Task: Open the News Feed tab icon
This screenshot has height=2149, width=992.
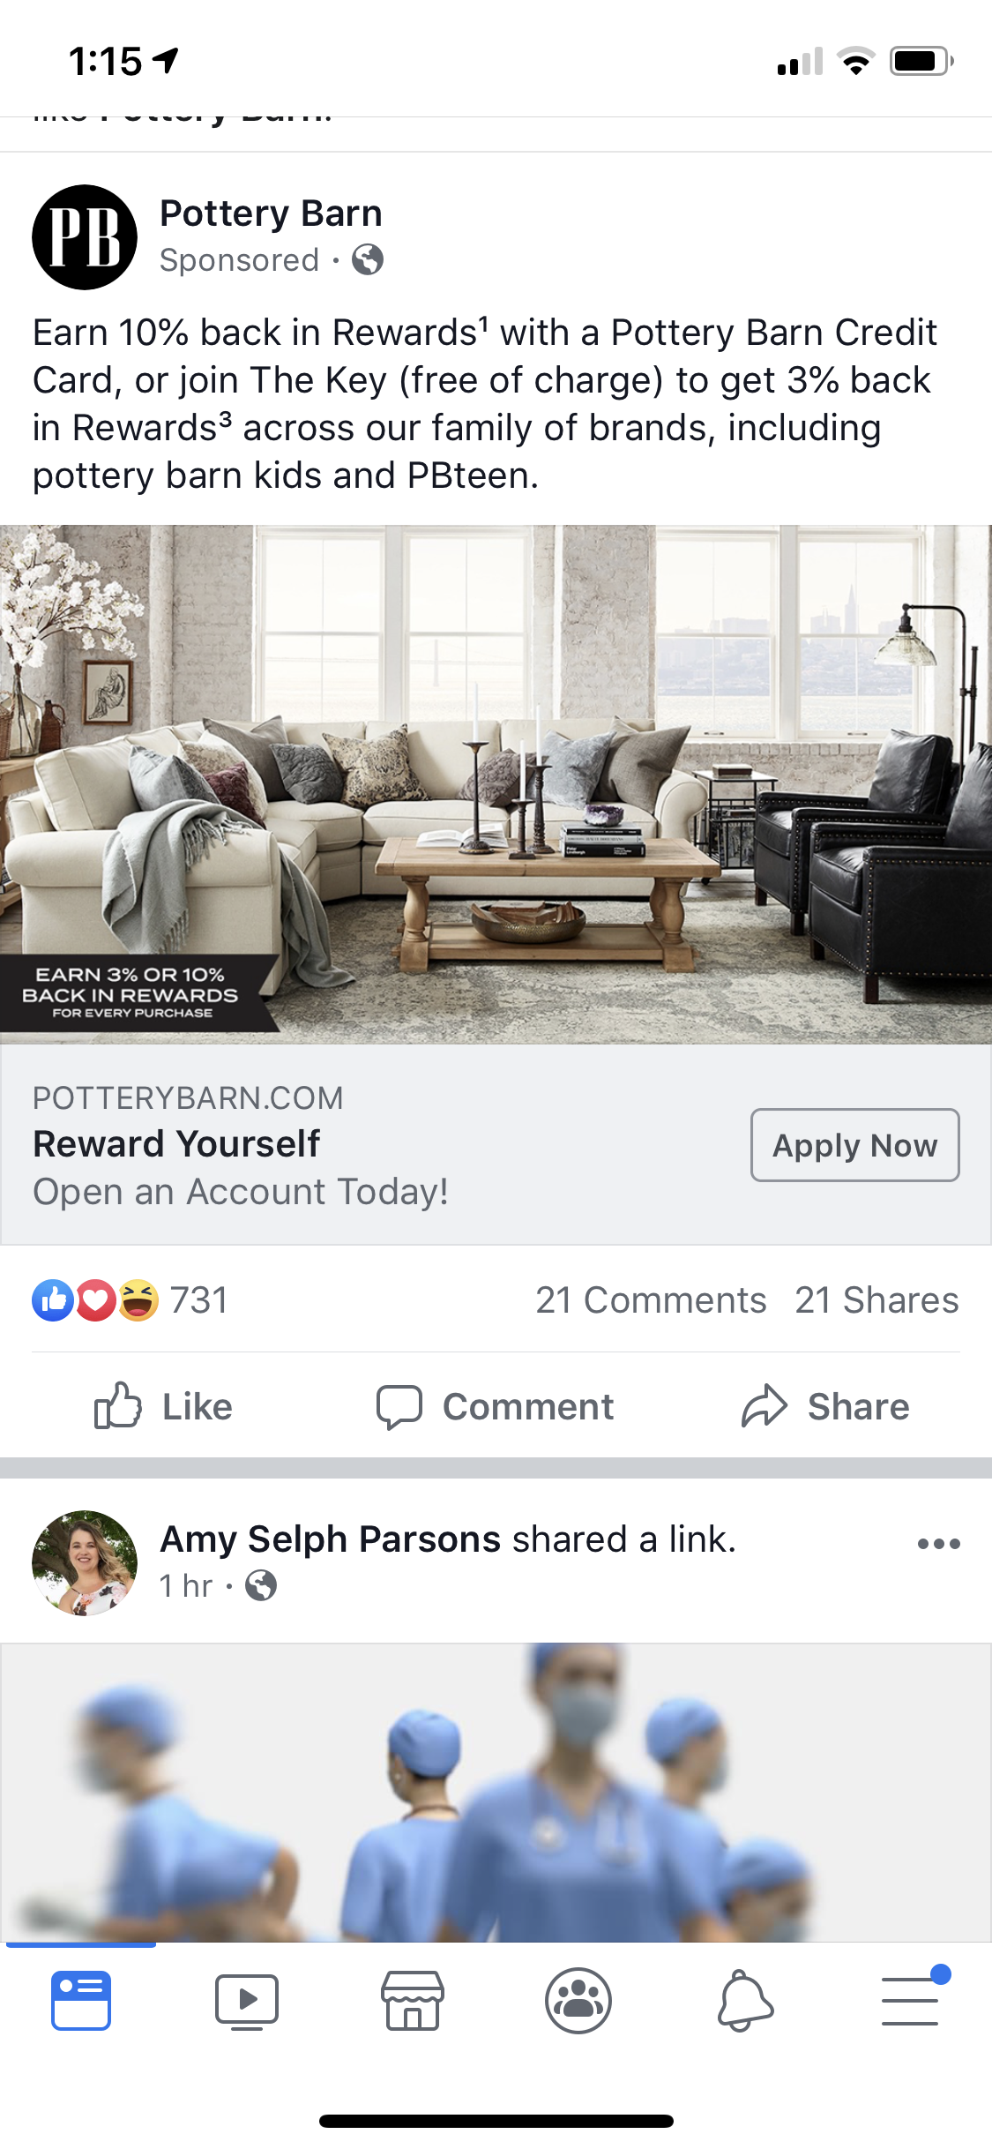Action: 80,2000
